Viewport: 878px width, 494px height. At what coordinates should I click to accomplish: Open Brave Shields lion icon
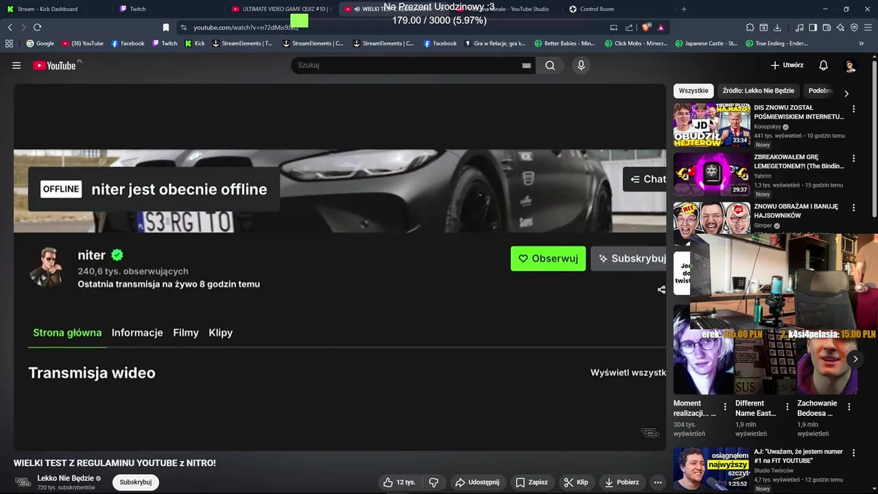point(646,27)
